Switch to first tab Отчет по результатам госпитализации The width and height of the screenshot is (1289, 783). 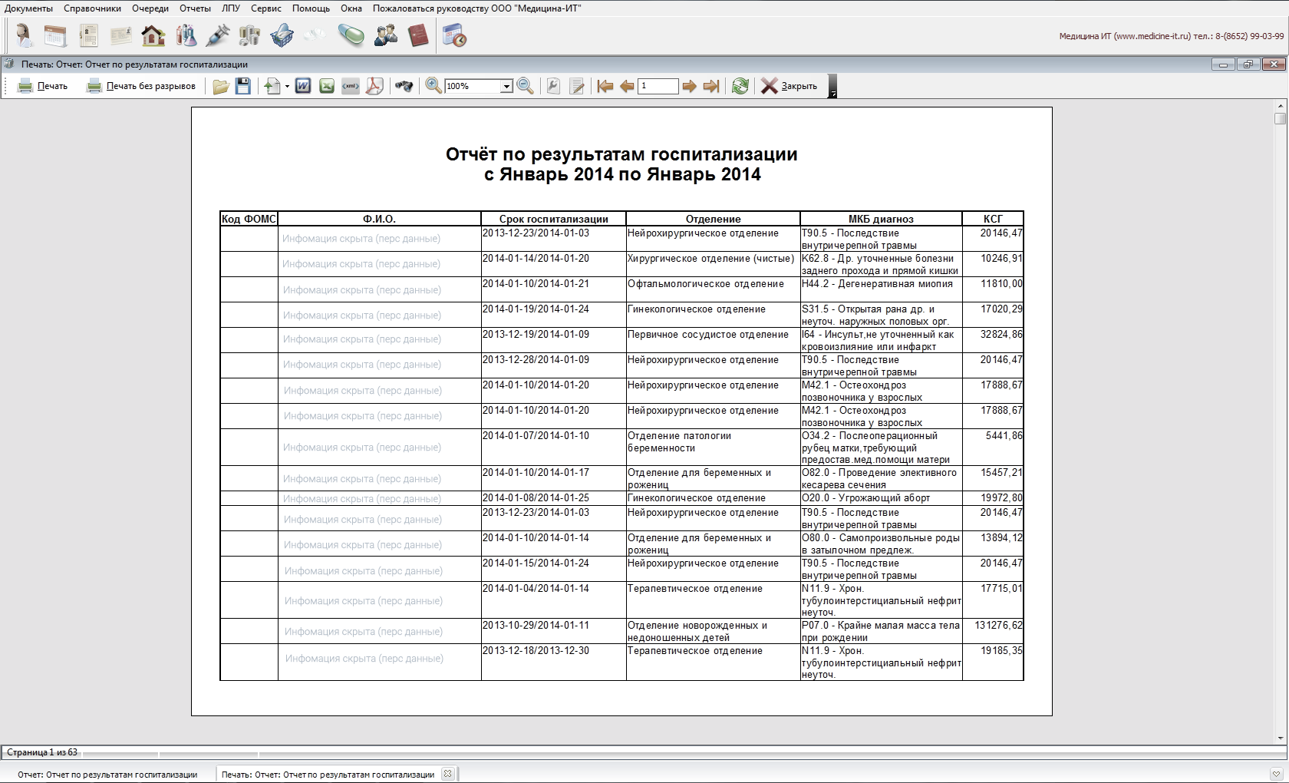107,775
